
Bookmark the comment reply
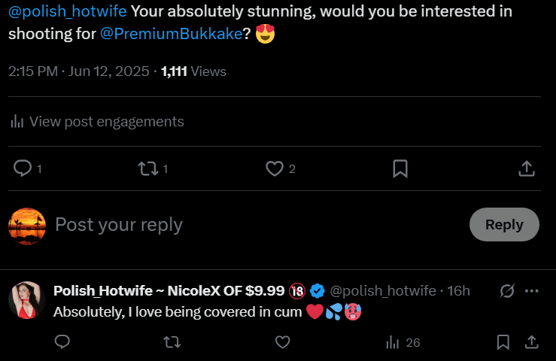point(503,342)
